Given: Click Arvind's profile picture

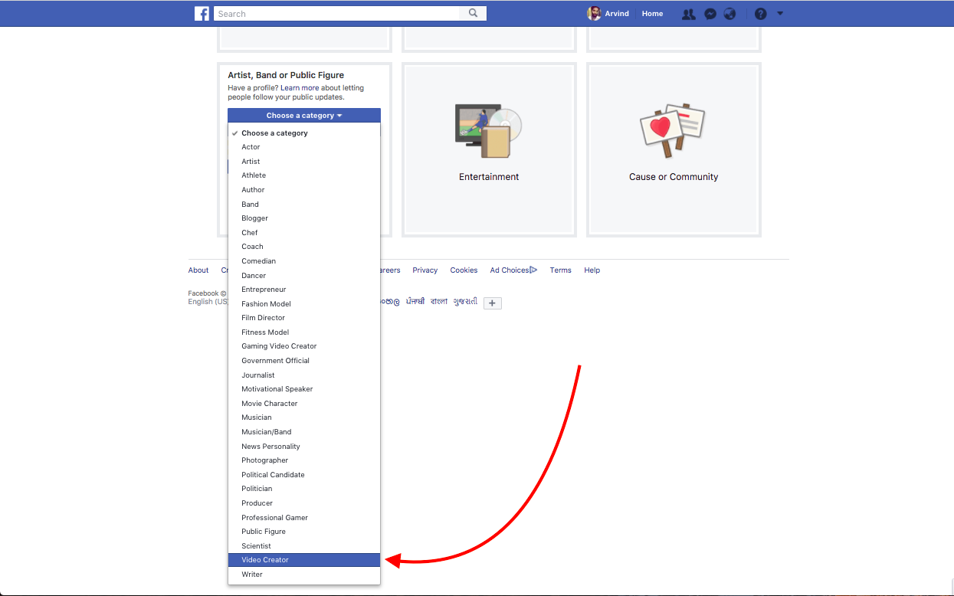Looking at the screenshot, I should coord(594,14).
